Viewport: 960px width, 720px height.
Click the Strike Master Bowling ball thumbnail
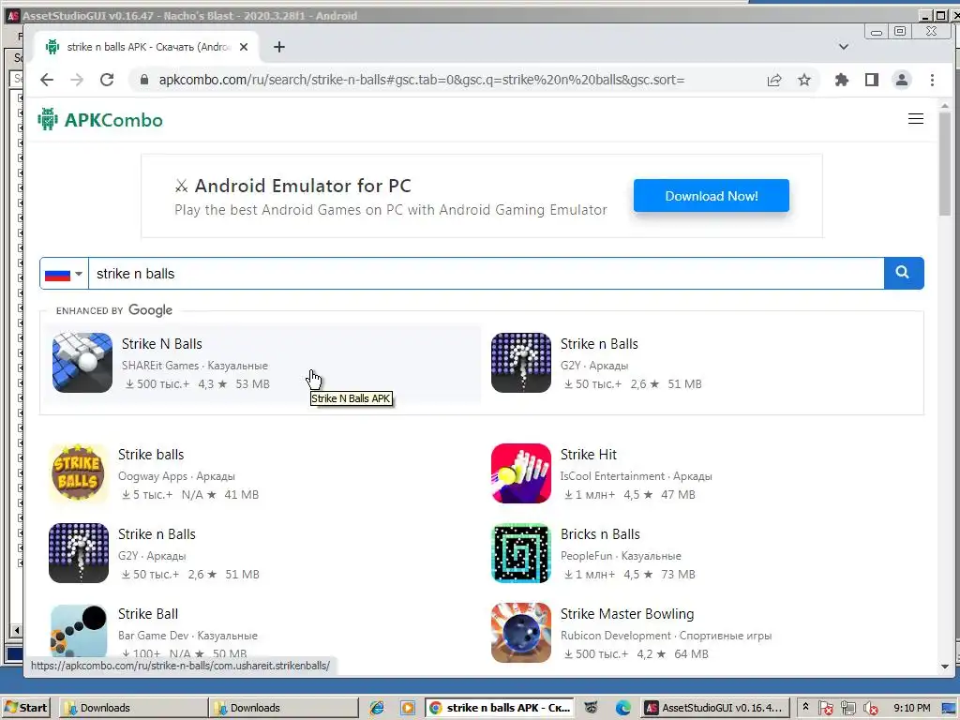tap(521, 633)
